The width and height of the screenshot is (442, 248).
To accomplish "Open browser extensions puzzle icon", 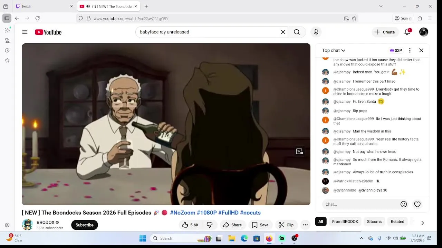I will (420, 18).
